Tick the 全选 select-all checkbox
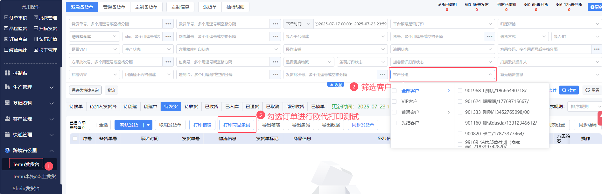The width and height of the screenshot is (602, 194). (x=94, y=125)
